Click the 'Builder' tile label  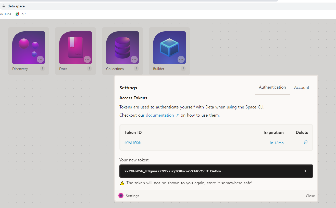[159, 69]
